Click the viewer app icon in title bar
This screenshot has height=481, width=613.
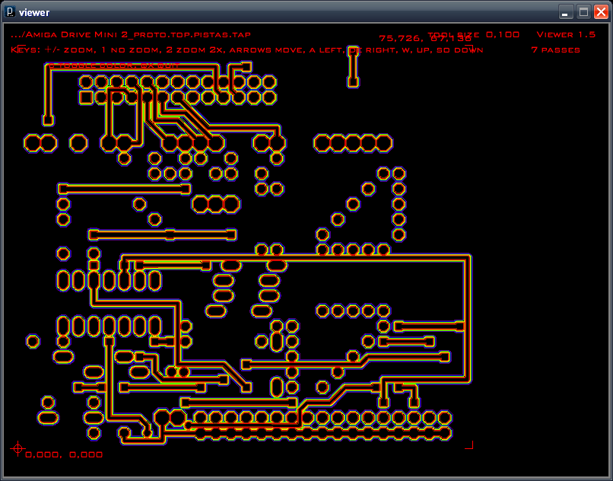(x=10, y=11)
